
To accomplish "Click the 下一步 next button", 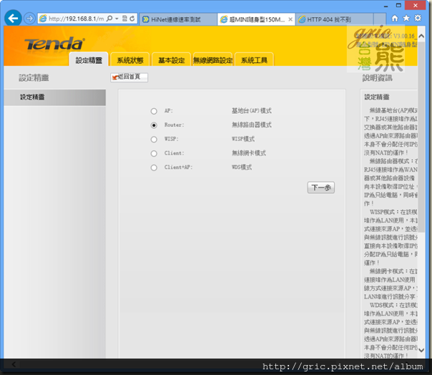I will point(320,187).
